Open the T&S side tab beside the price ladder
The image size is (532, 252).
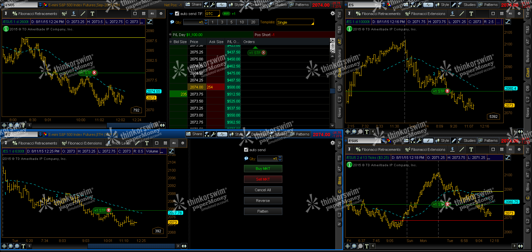pyautogui.click(x=340, y=29)
